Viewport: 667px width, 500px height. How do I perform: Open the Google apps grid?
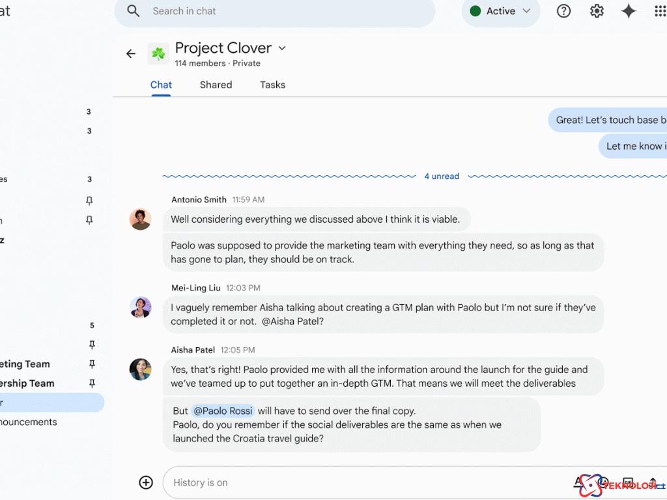(x=660, y=11)
